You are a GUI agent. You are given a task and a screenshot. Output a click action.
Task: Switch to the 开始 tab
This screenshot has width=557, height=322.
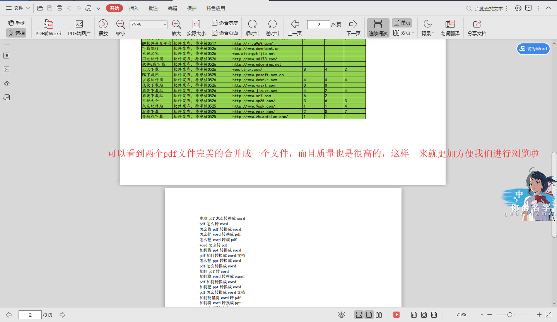point(114,8)
